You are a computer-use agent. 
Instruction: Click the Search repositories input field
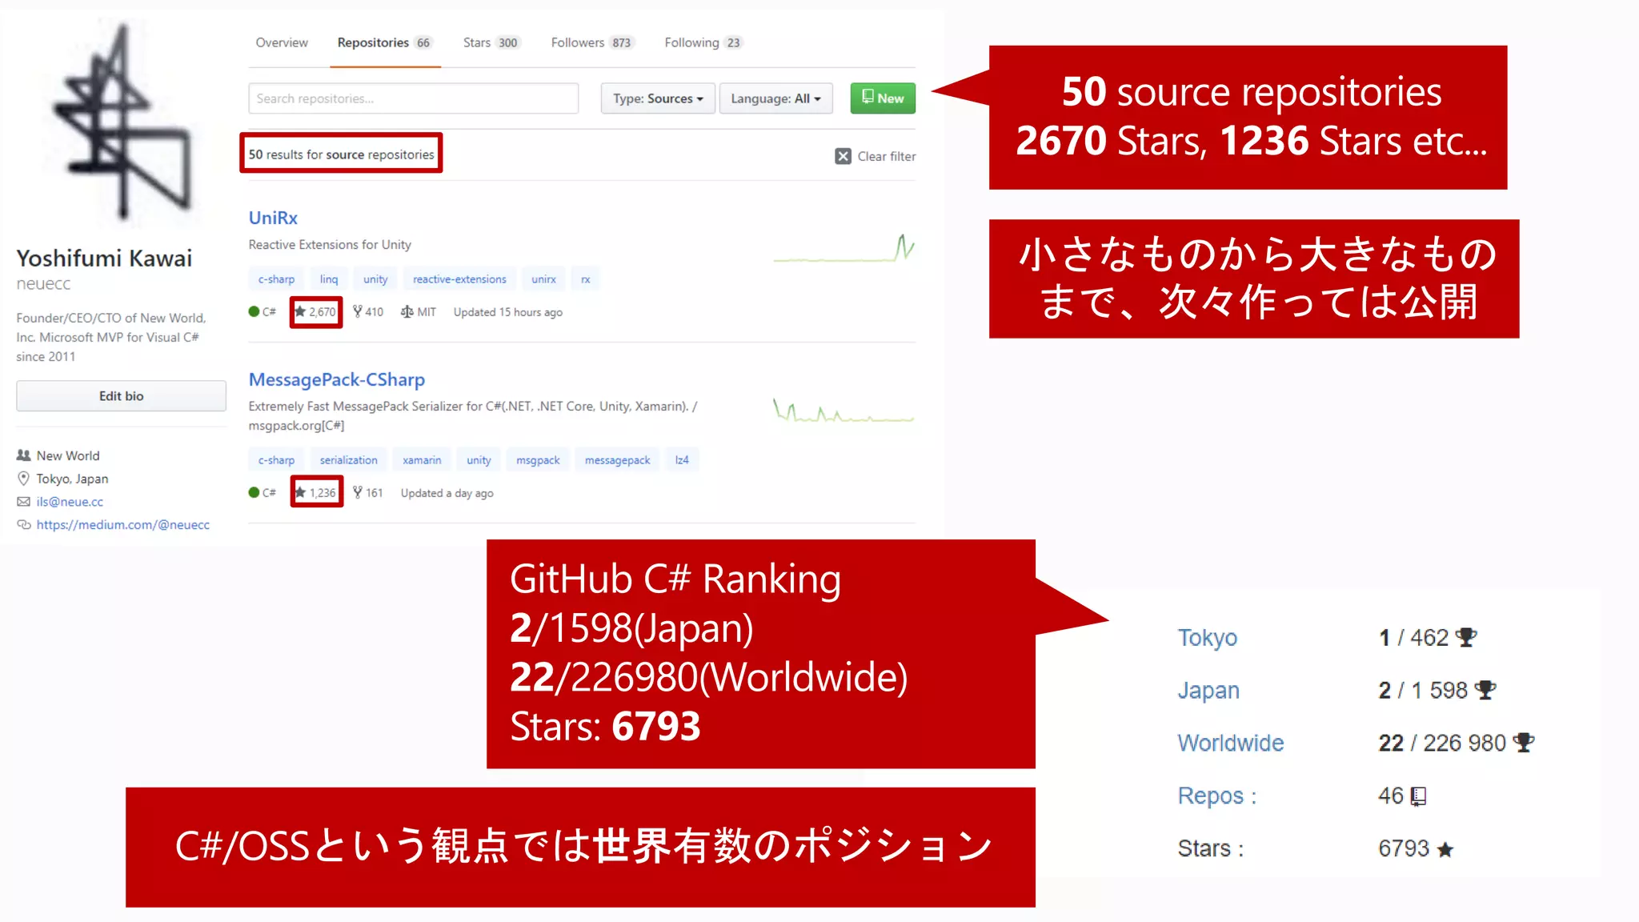(413, 98)
